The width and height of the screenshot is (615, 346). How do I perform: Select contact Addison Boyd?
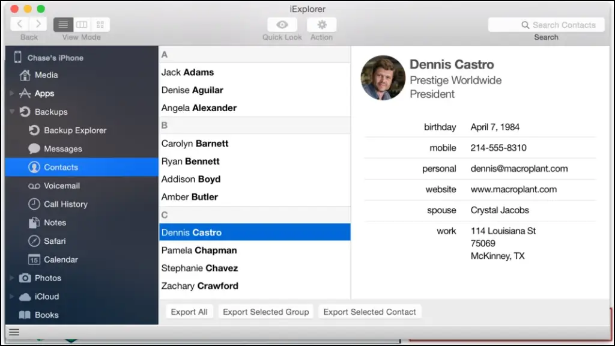(x=255, y=179)
